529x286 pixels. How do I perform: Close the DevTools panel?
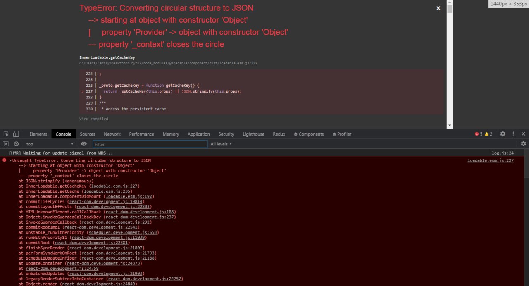coord(523,134)
